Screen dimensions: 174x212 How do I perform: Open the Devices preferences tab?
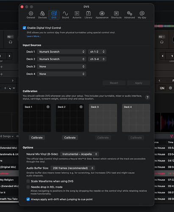pos(42,15)
